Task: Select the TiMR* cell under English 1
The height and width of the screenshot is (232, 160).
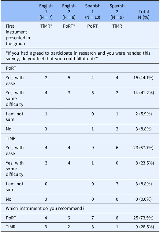Action: pos(46,26)
